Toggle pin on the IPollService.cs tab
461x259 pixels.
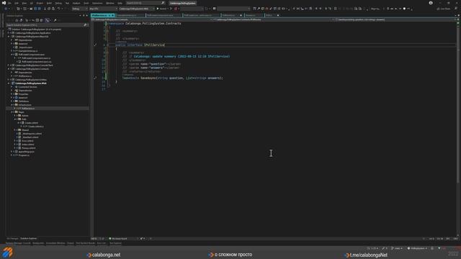coord(109,15)
